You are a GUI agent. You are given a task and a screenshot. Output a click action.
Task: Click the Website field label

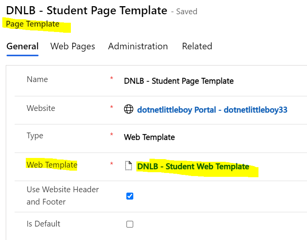coord(41,108)
